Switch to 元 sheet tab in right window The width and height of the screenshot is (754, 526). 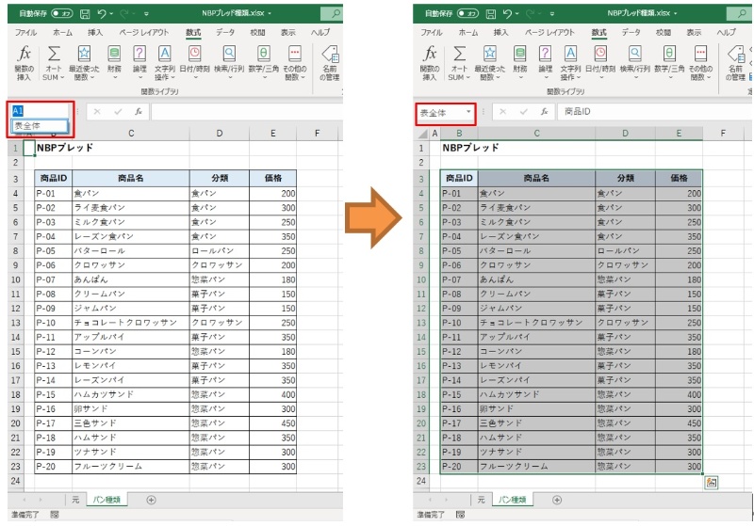pyautogui.click(x=481, y=500)
